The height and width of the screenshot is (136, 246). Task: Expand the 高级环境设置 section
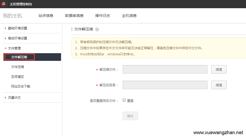point(18,38)
